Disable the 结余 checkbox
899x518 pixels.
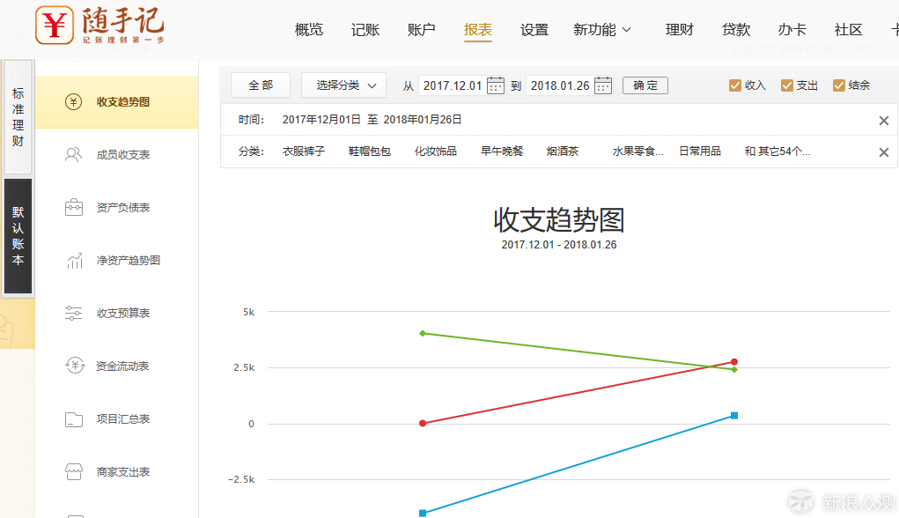click(839, 85)
